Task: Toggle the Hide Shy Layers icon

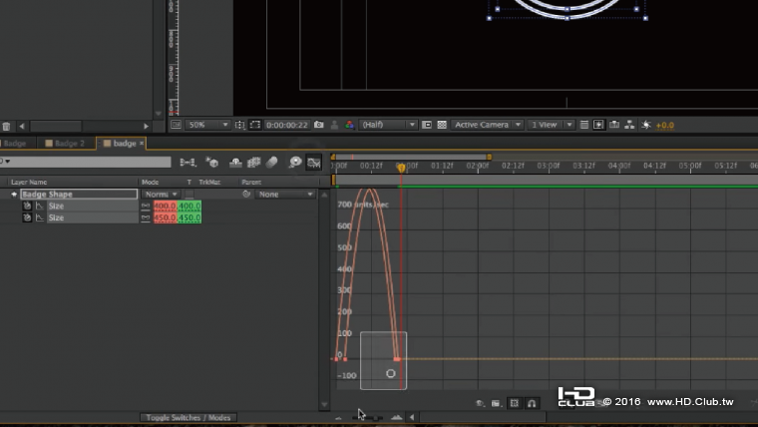Action: point(235,163)
